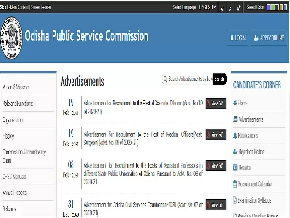The width and height of the screenshot is (290, 218).
Task: Click the Results link text in Candidate's Corner
Action: 245,168
